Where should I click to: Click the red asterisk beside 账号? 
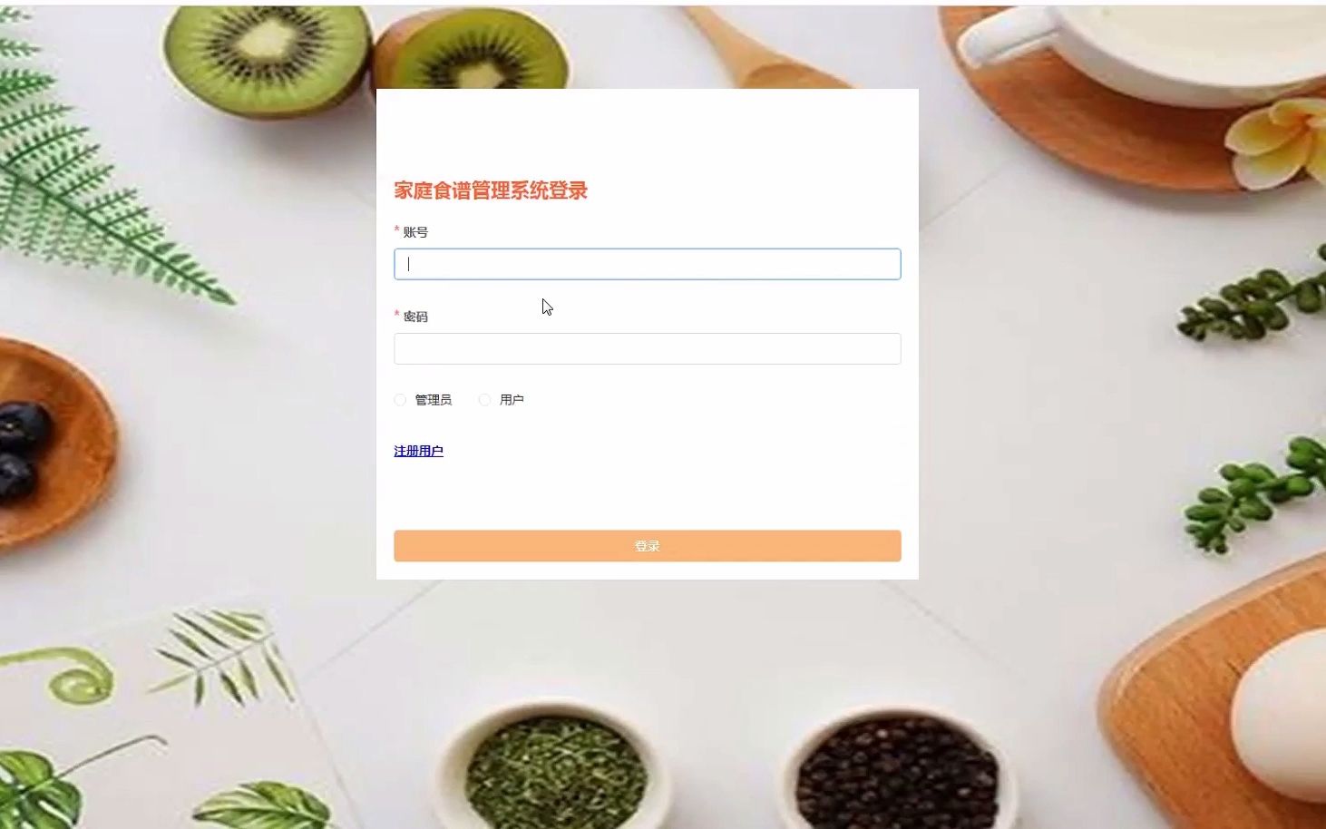(396, 229)
